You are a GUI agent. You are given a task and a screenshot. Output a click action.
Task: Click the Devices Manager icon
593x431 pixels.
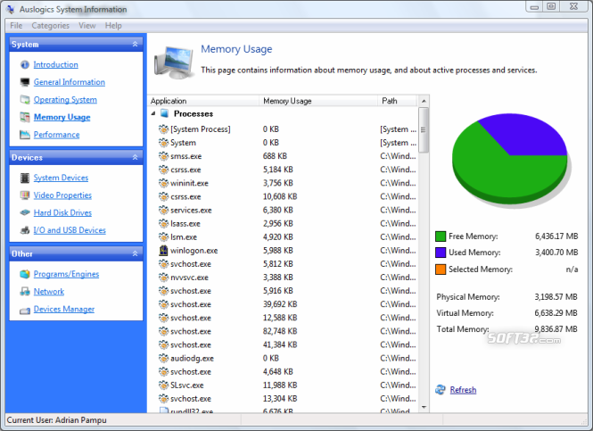pyautogui.click(x=25, y=311)
